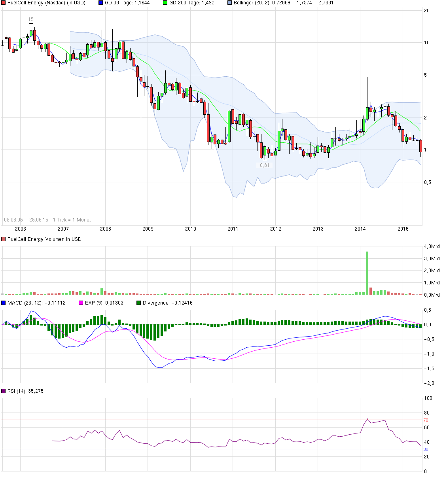Click the last red candlestick in 2015
Viewport: 445px width, 477px height.
coord(421,146)
